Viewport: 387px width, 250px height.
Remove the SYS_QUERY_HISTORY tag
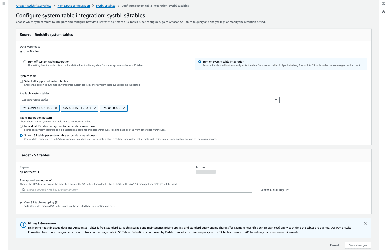95,108
